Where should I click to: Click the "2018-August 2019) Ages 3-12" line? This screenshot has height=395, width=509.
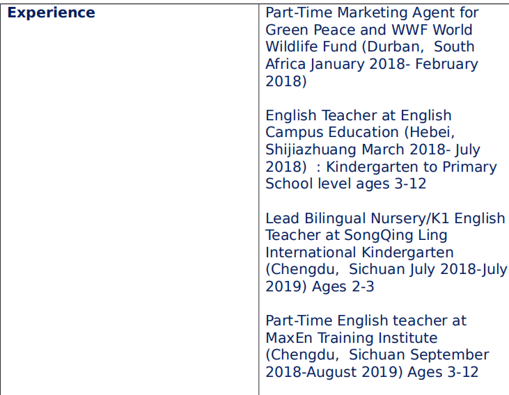[372, 372]
